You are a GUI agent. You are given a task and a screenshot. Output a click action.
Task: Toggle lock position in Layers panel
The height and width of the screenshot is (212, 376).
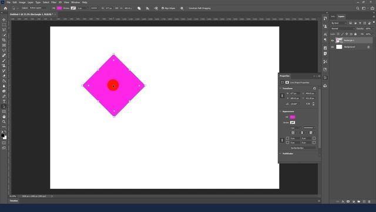[x=347, y=34]
